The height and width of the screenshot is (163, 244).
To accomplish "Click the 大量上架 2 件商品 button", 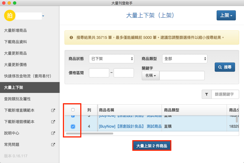I will [152, 146].
